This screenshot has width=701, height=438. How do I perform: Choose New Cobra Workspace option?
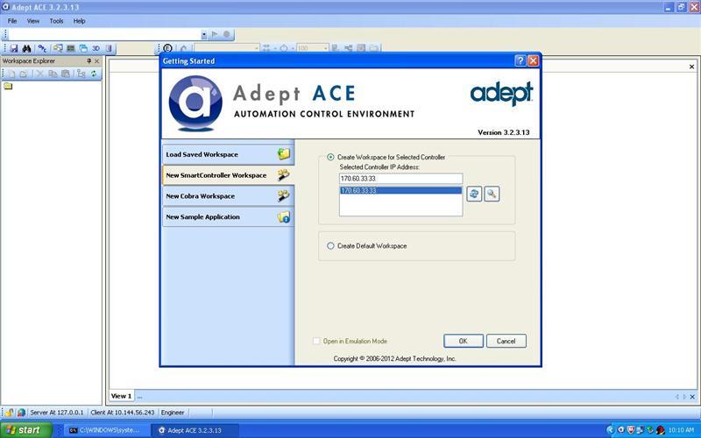pyautogui.click(x=228, y=195)
